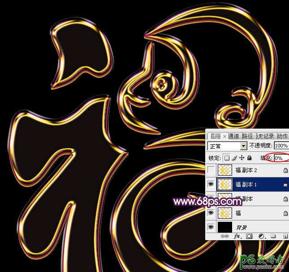Hide the 福 副本 1 layer
Viewport: 289px width, 272px height.
click(x=211, y=184)
